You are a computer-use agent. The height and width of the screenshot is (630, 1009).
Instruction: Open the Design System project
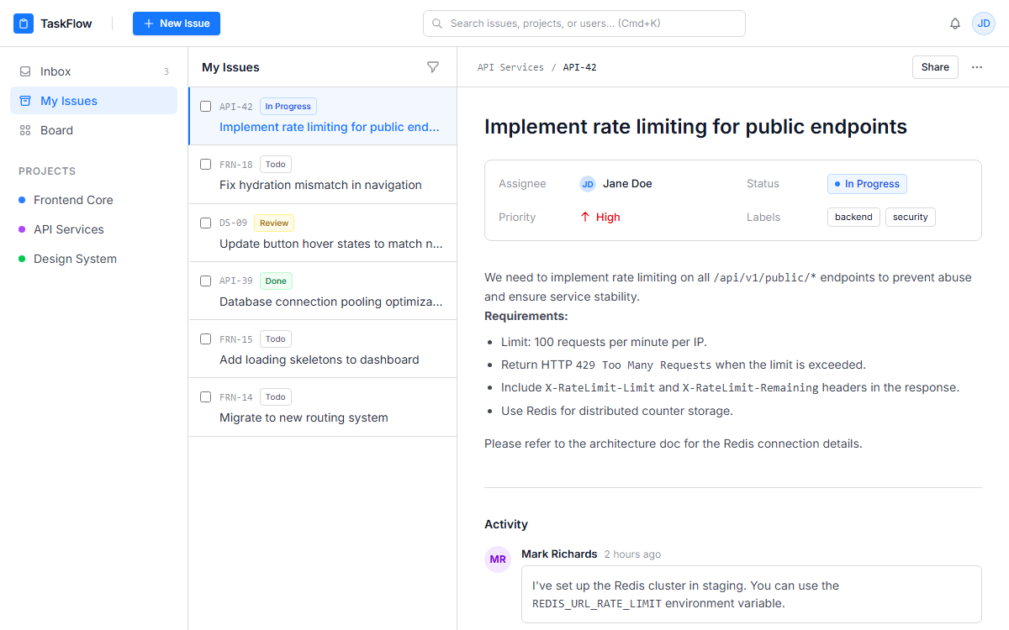tap(93, 259)
